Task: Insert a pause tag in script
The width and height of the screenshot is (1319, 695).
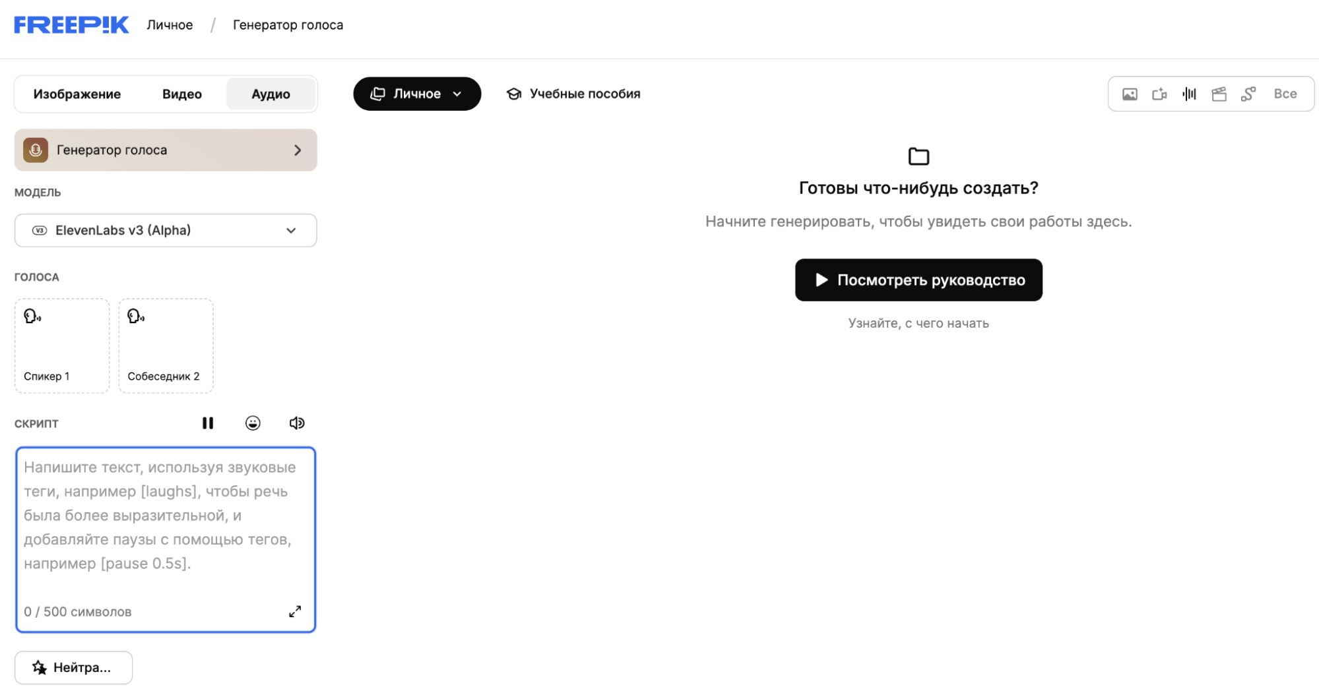Action: [208, 423]
